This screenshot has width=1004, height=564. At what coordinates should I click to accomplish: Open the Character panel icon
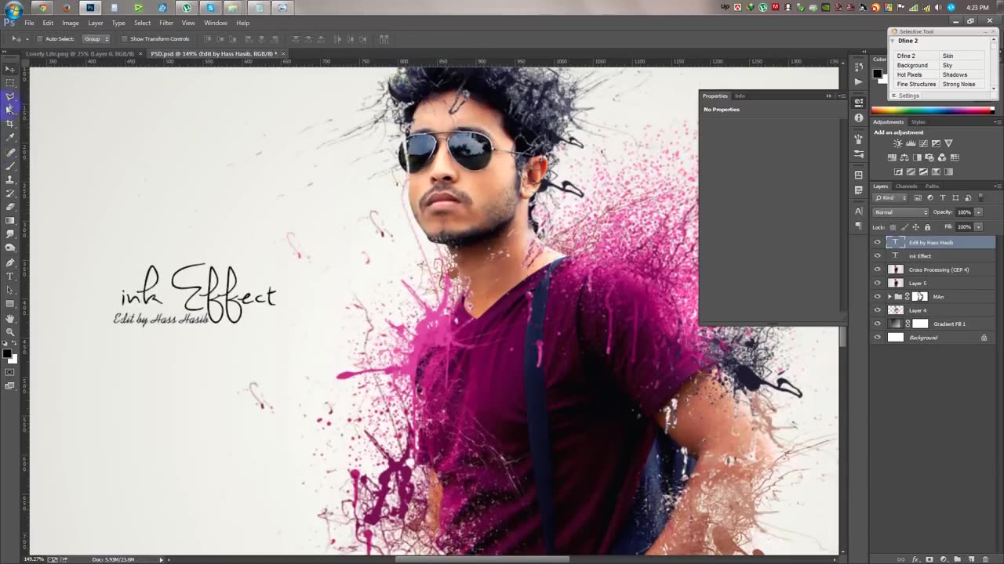859,211
